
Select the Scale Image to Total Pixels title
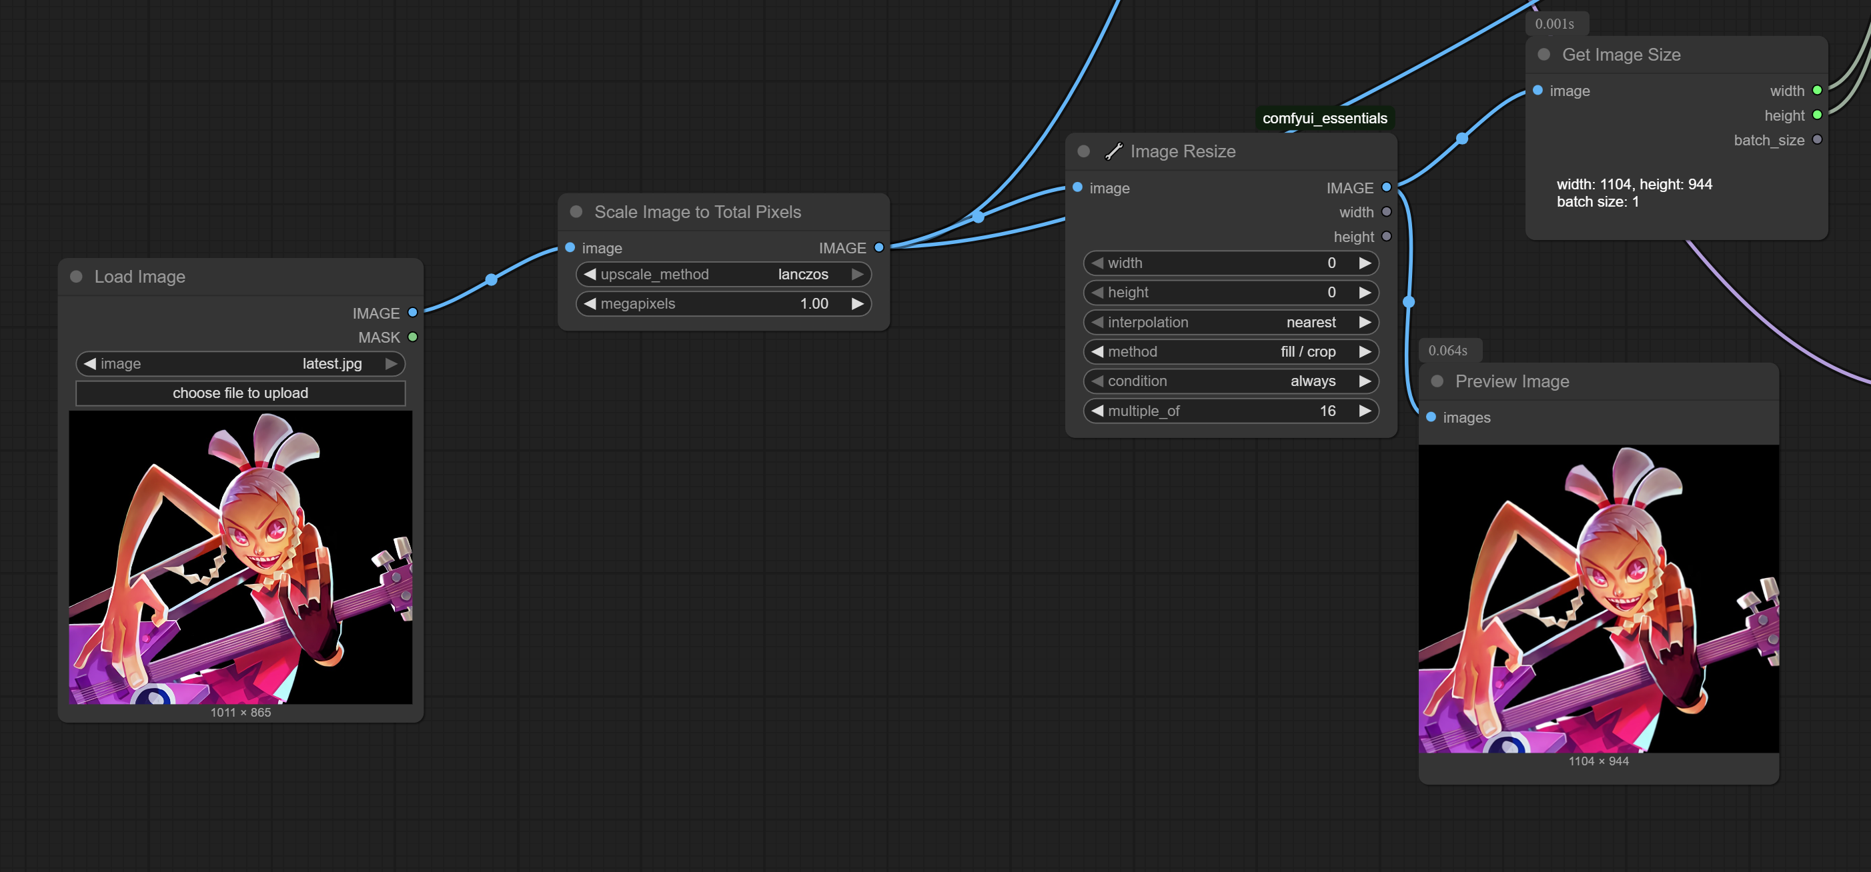pyautogui.click(x=697, y=212)
